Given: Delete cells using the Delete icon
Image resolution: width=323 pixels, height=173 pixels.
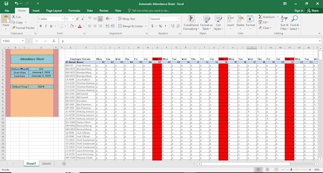Looking at the screenshot, I should [x=240, y=19].
